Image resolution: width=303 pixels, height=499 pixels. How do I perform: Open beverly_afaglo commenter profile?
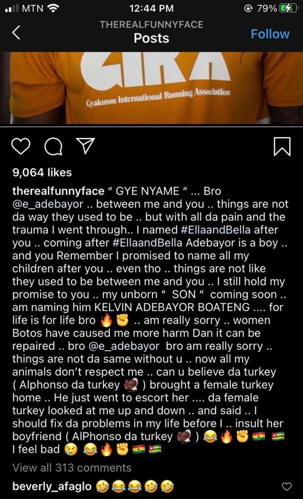(52, 486)
